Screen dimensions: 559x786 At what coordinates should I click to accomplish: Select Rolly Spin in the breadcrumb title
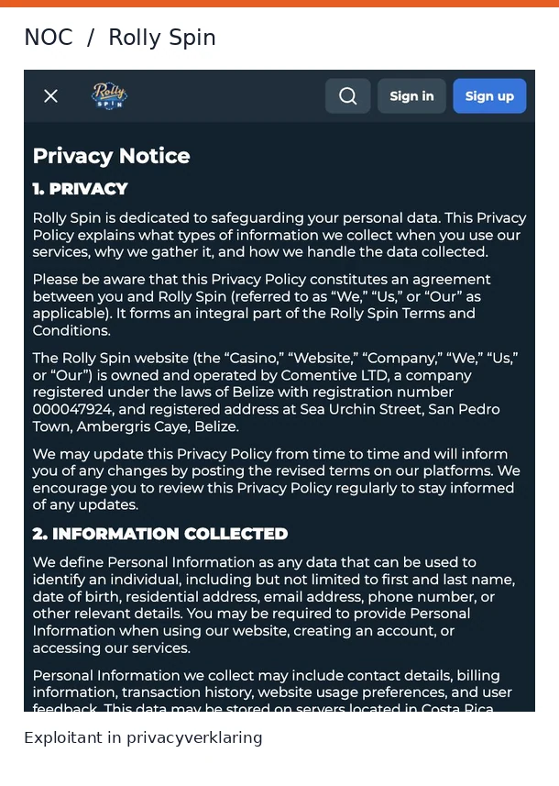tap(162, 38)
